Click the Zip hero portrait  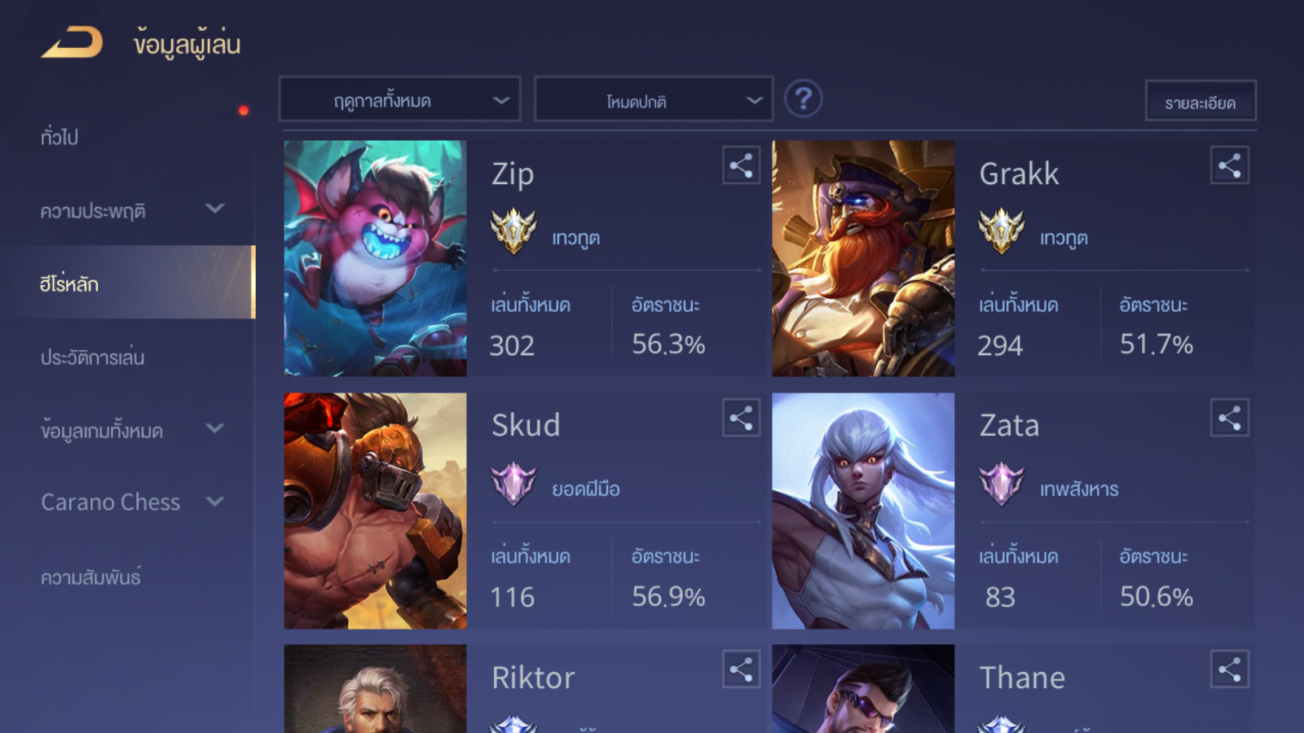click(375, 258)
